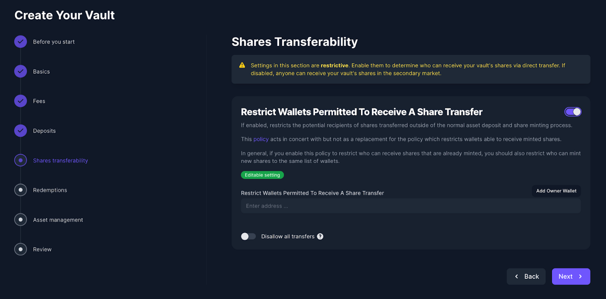Click the Redemptions step circle icon
The image size is (606, 299).
coord(20,190)
